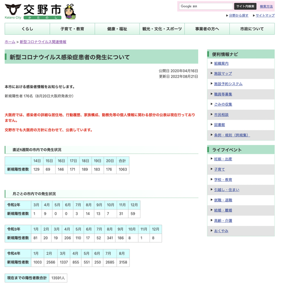
Task: Select the 市政について navigation tab
Action: pyautogui.click(x=252, y=29)
